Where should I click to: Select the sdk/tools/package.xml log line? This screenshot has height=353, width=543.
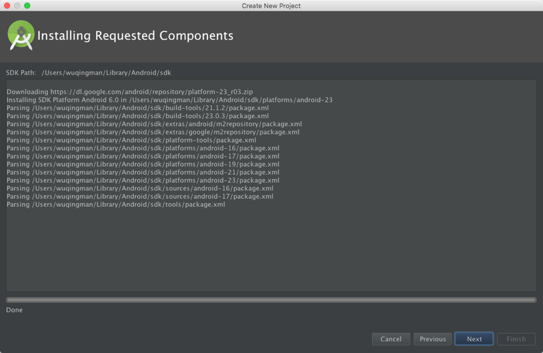click(116, 204)
